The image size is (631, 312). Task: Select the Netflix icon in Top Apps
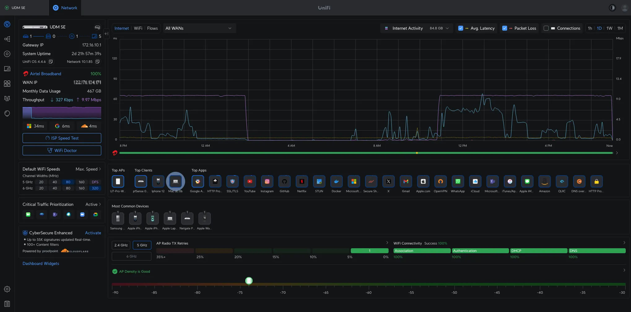point(302,182)
